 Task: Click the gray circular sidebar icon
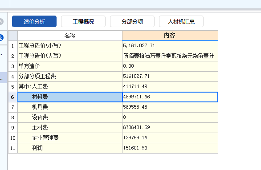[x=1, y=21]
